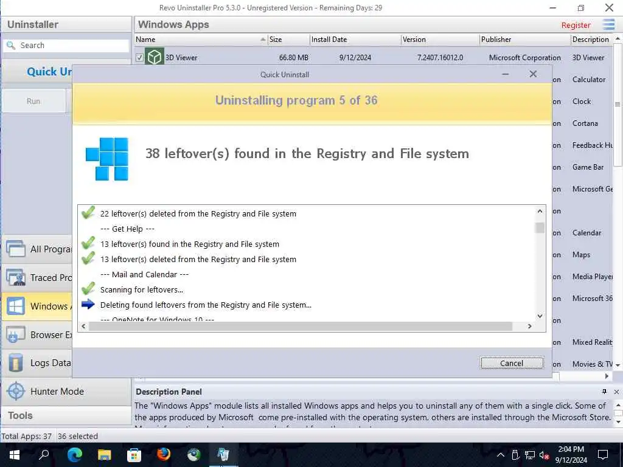
Task: Click scroll left arrow in uninstall log
Action: tap(83, 326)
